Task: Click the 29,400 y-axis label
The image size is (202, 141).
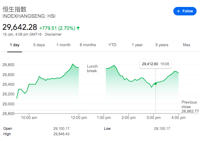Action: (8, 84)
